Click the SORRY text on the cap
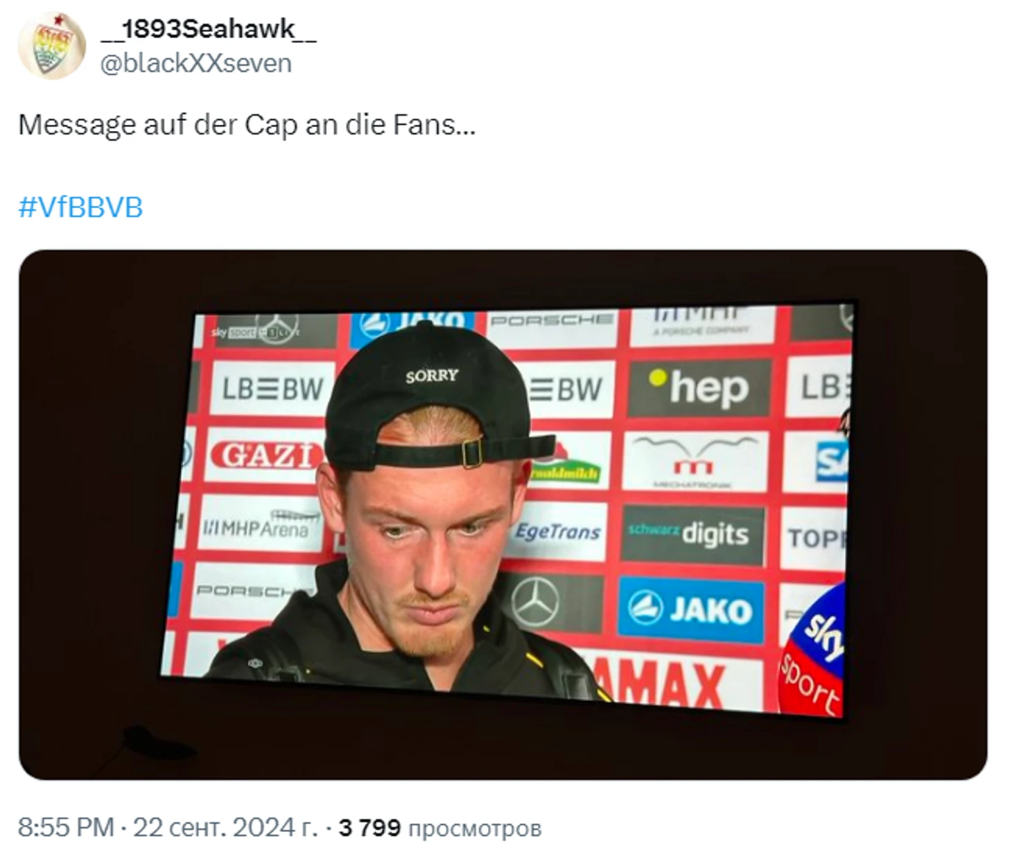Viewport: 1012px width, 861px height. (x=432, y=376)
